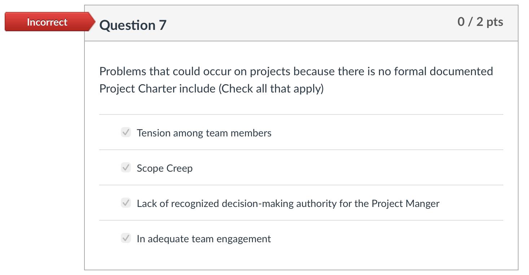Click the checkmark beside In adequate team engagement

[125, 238]
